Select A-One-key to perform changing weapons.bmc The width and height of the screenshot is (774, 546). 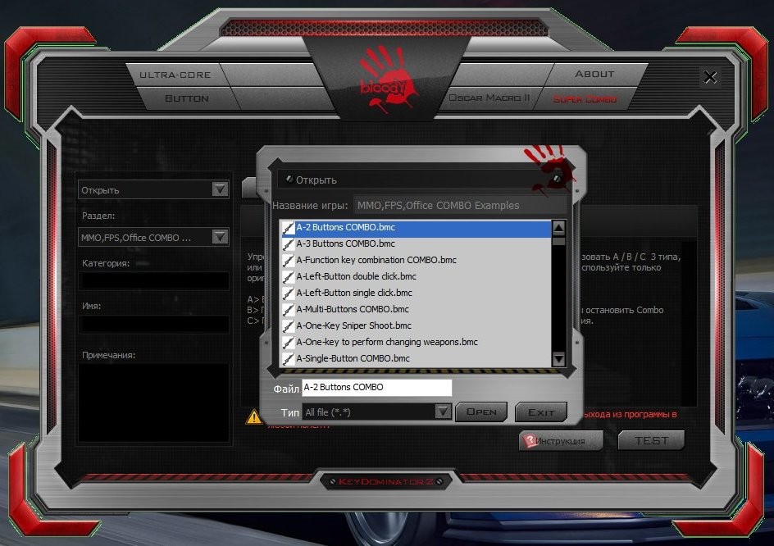point(386,343)
